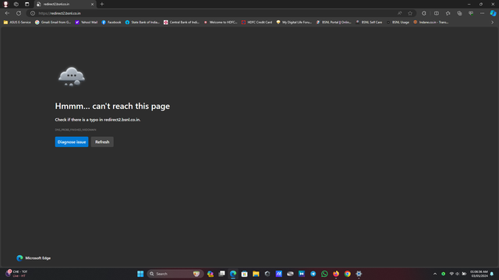
Task: Open clock and date in taskbar
Action: coord(479,274)
